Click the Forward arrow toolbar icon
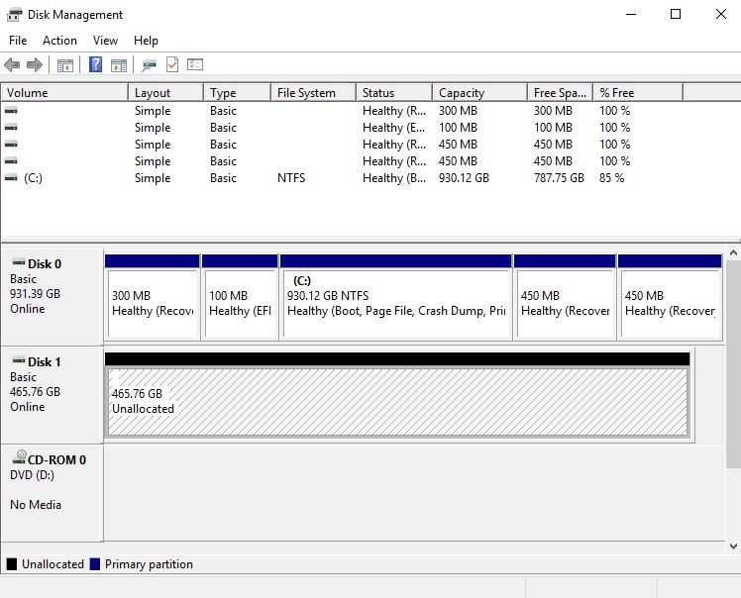 34,65
